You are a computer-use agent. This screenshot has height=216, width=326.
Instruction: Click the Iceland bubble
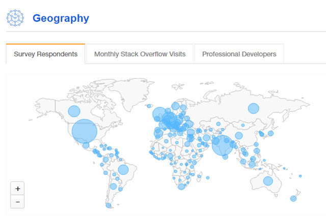pos(149,106)
